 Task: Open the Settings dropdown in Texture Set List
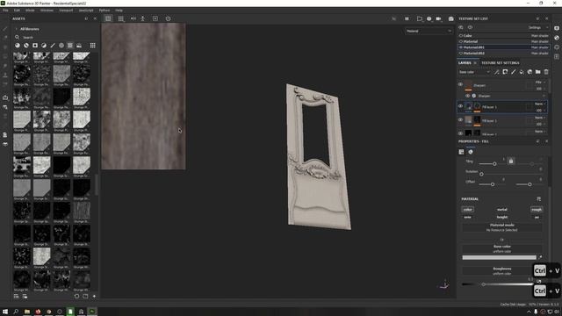click(x=538, y=27)
